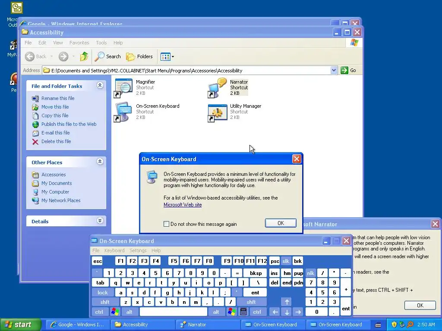Click the Up folder toolbar icon
Screen dimensions: 442x331
coord(84,56)
